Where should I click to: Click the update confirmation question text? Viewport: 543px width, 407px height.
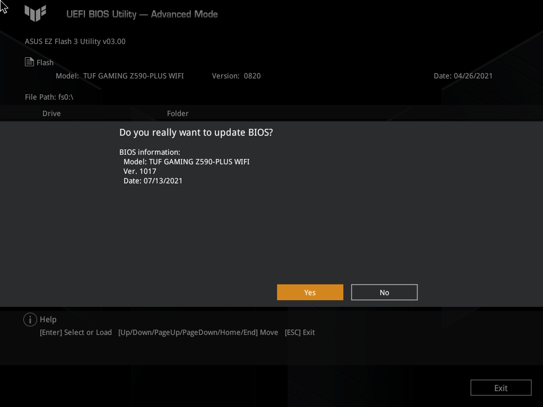[196, 132]
